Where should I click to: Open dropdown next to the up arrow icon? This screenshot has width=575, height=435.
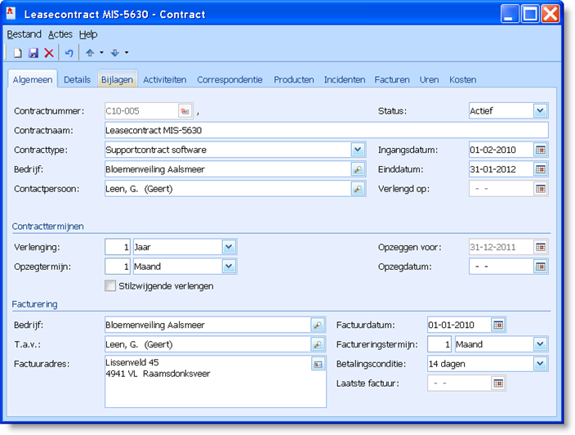coord(101,53)
